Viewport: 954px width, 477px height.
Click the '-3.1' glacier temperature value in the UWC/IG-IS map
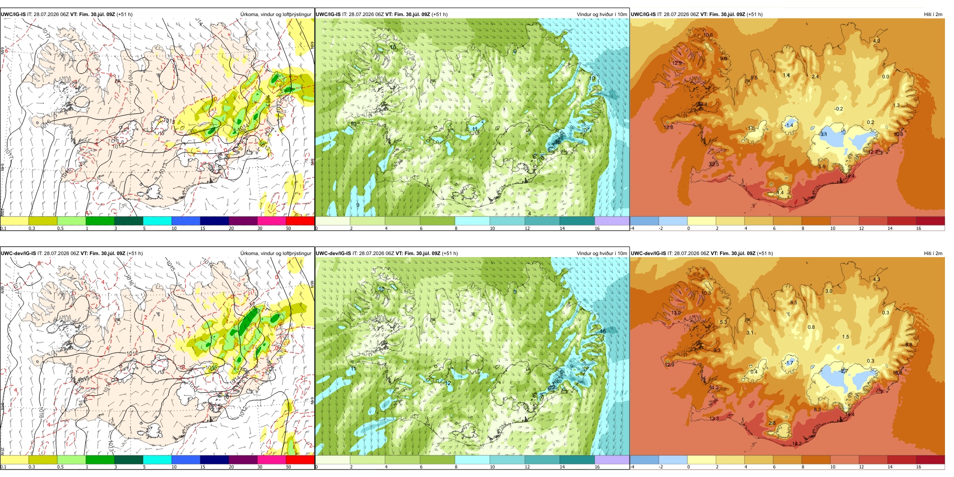pos(823,134)
